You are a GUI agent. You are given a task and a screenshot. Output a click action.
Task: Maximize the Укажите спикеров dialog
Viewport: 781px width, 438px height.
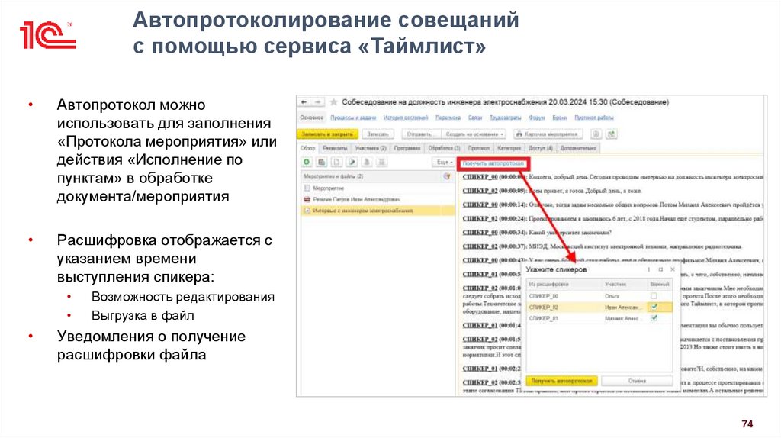(660, 269)
